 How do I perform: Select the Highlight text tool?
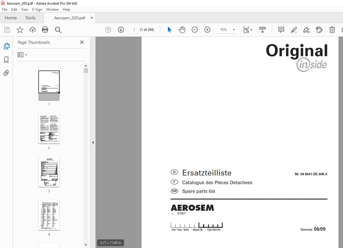coord(294,30)
